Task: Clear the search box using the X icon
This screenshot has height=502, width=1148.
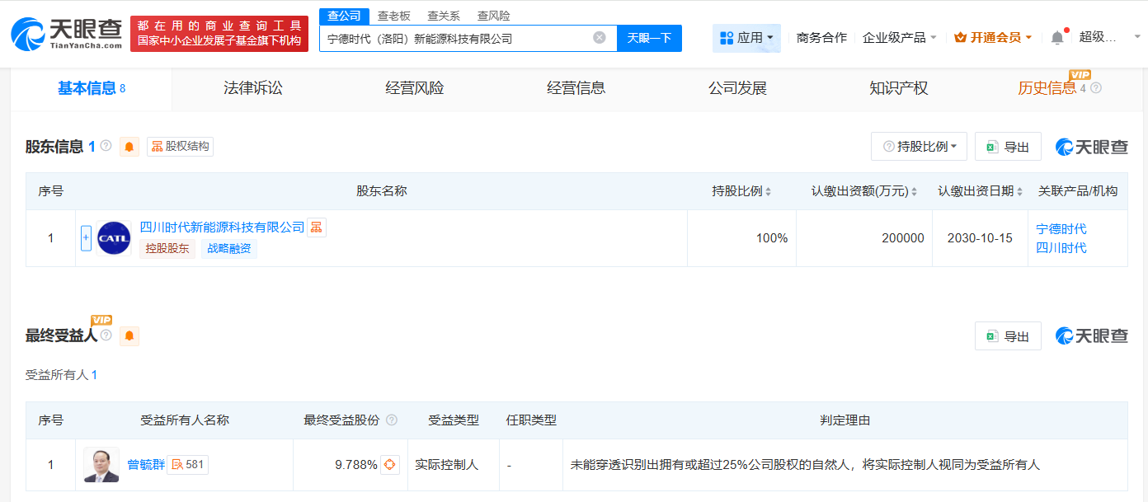Action: (x=599, y=37)
